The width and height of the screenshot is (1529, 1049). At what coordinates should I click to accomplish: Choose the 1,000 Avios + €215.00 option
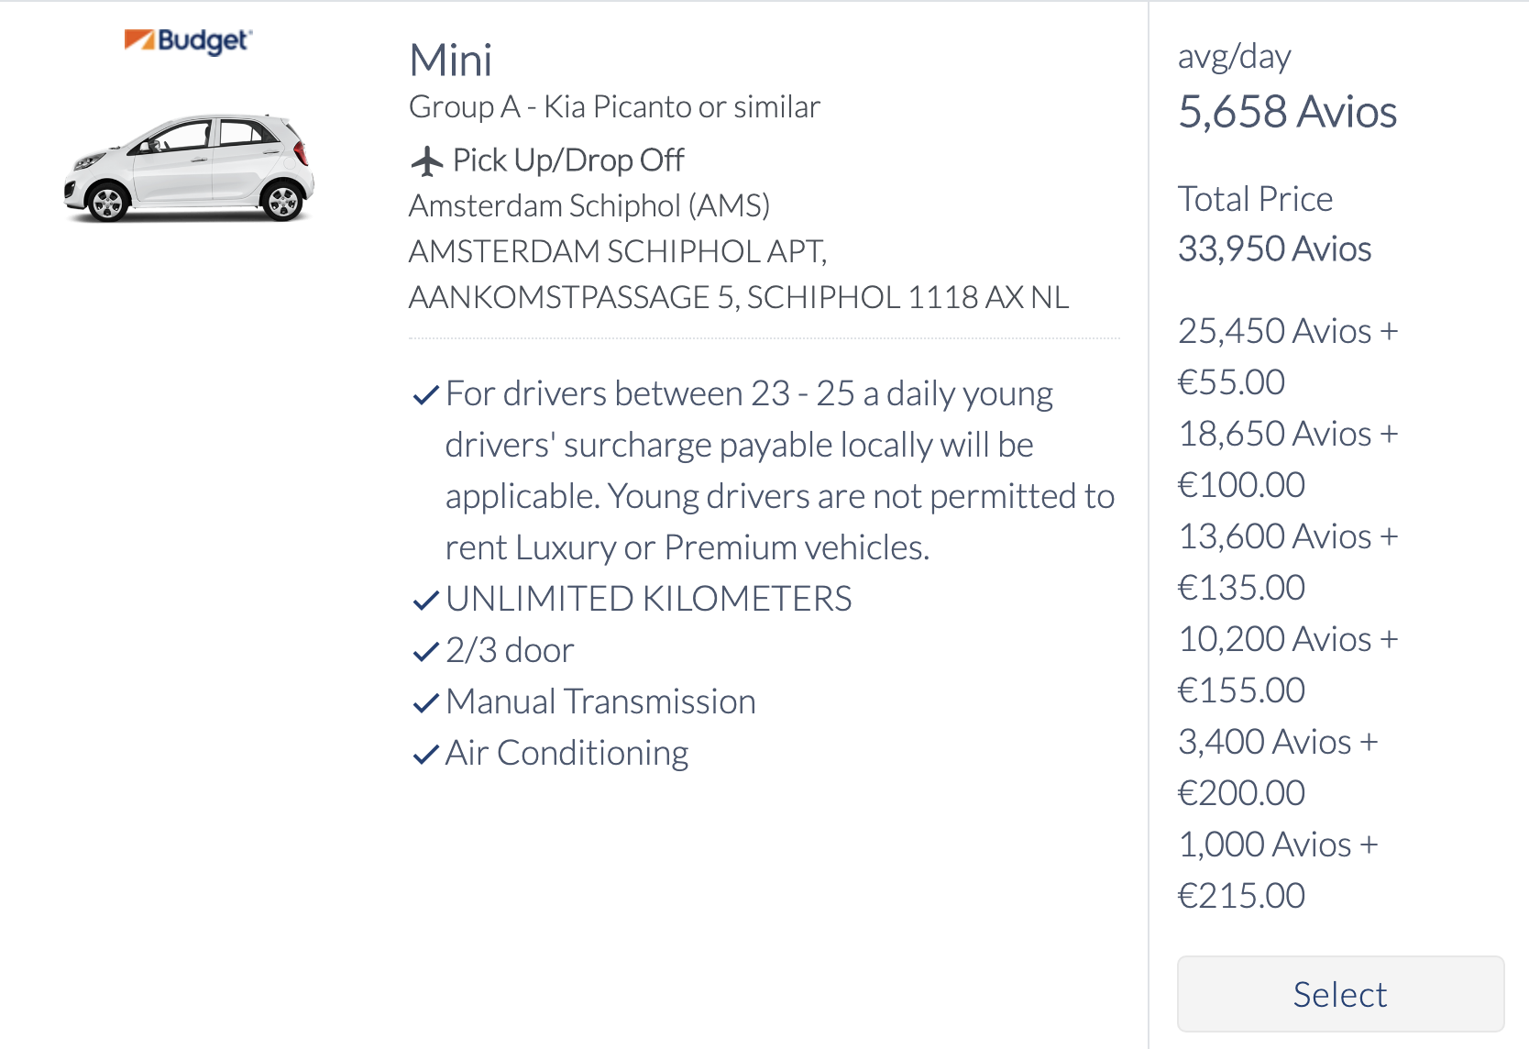click(x=1278, y=869)
